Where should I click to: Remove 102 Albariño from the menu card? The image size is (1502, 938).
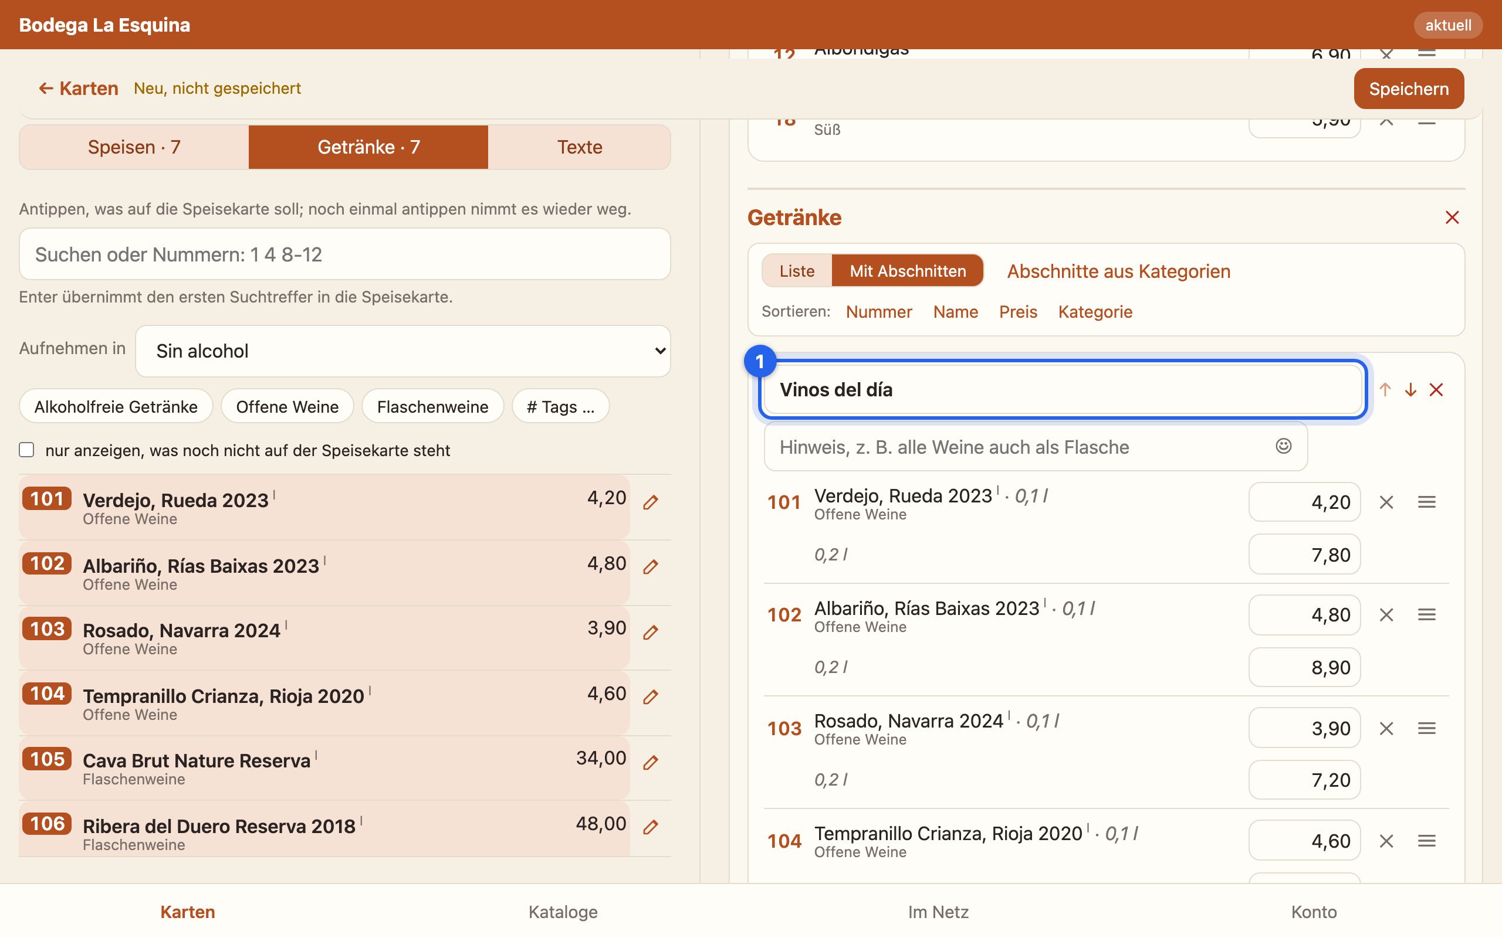point(1386,615)
